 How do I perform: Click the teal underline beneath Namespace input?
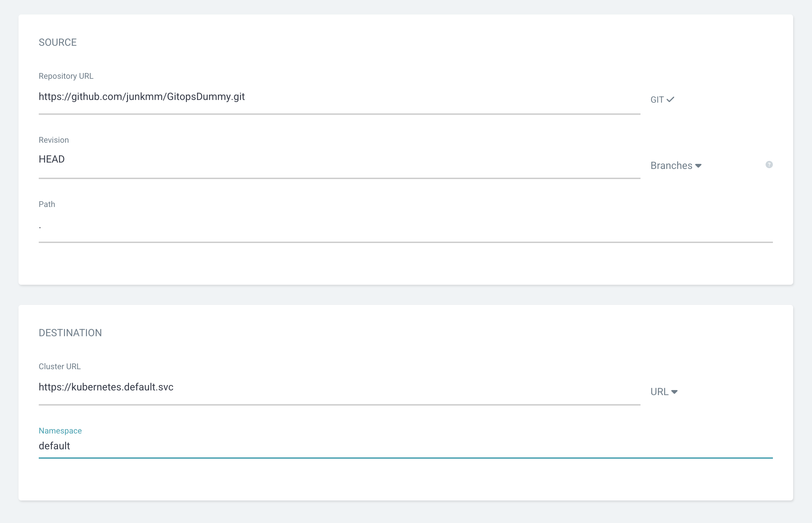(405, 458)
